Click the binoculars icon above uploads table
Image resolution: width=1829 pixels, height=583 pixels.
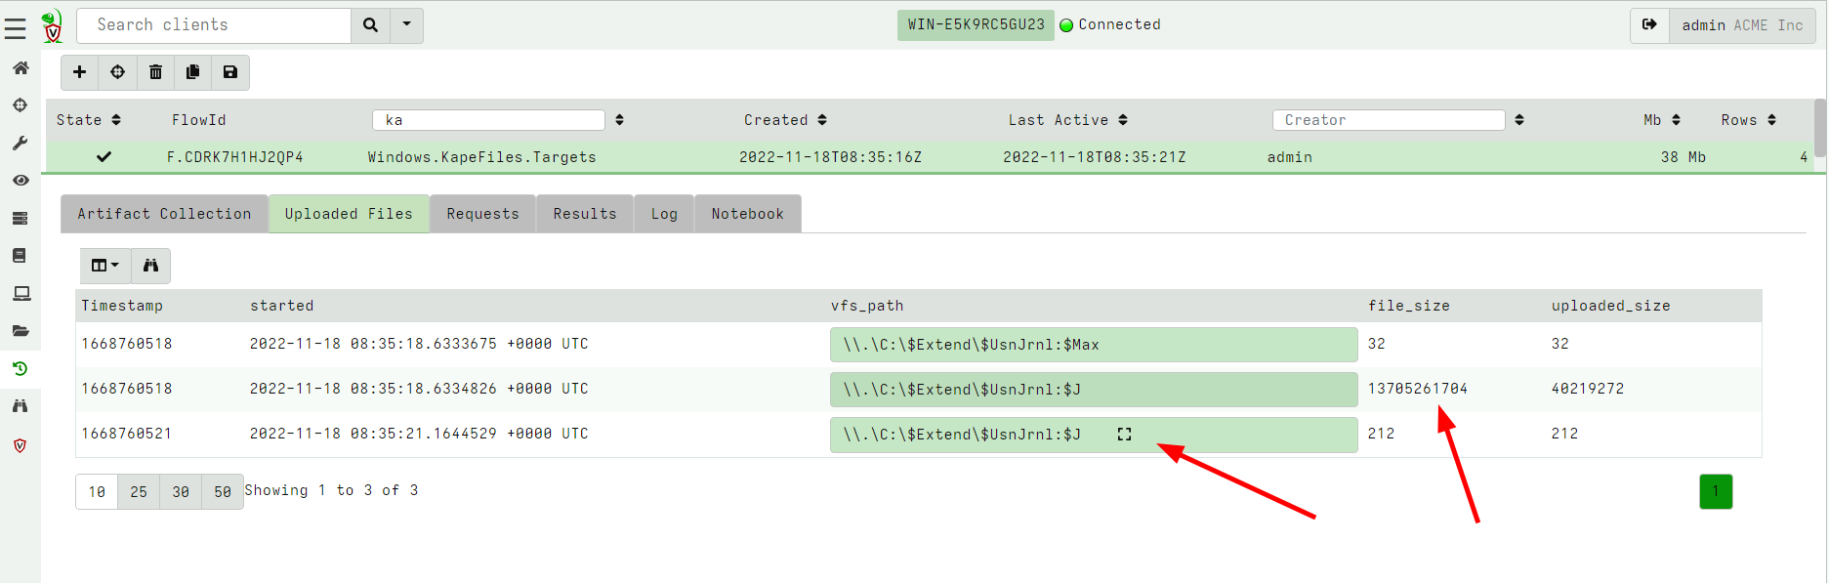(150, 266)
